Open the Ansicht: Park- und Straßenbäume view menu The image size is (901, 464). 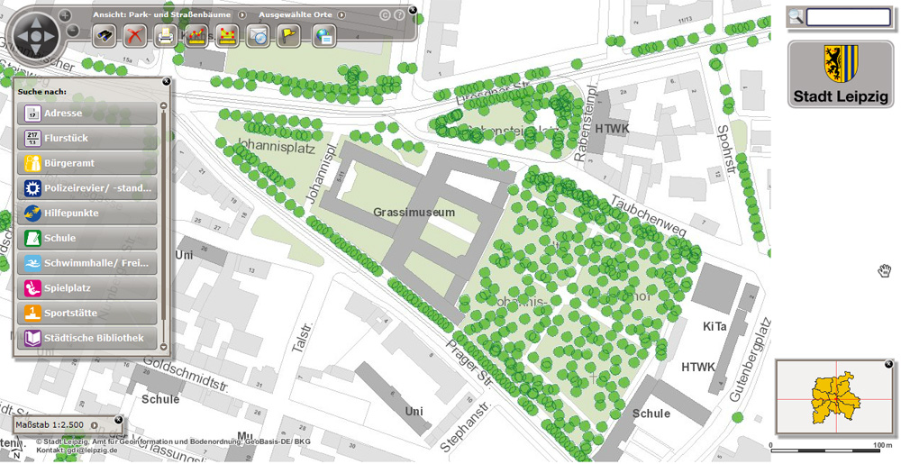pos(162,15)
